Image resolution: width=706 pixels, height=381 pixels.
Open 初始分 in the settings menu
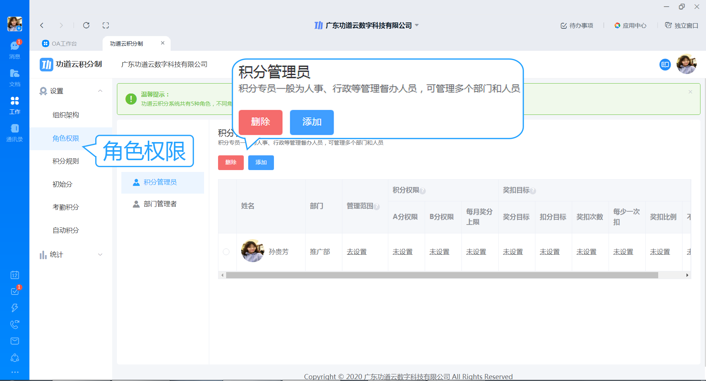pos(63,184)
